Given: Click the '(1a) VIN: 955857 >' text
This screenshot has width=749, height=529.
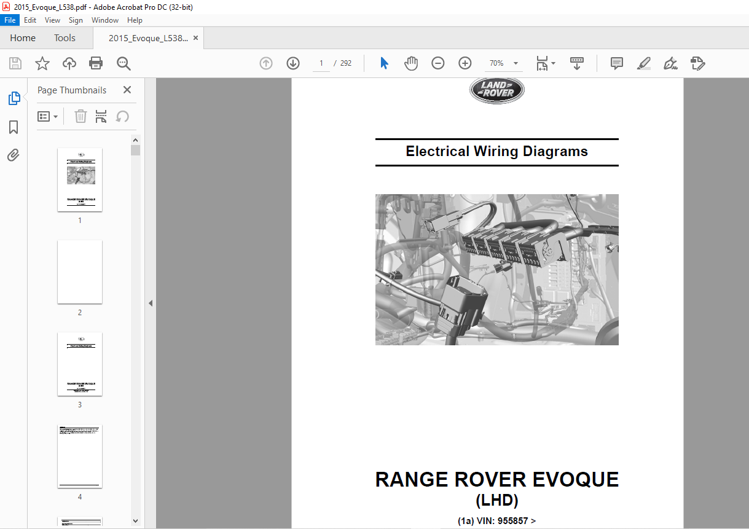Looking at the screenshot, I should 497,521.
